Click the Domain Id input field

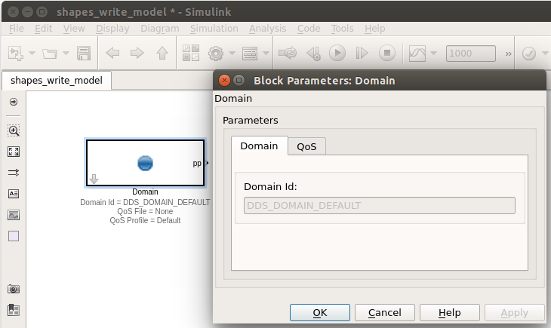tap(380, 205)
